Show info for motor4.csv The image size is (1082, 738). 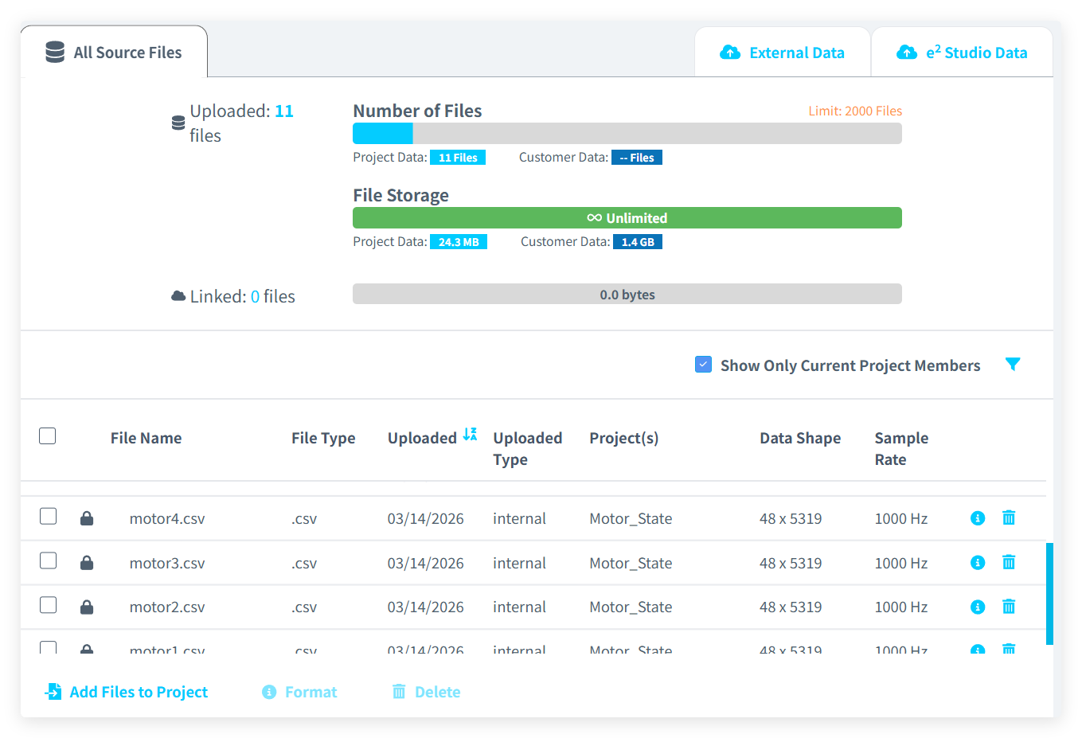coord(978,518)
